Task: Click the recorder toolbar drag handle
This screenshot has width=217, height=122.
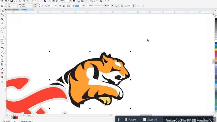Action: (x=119, y=120)
